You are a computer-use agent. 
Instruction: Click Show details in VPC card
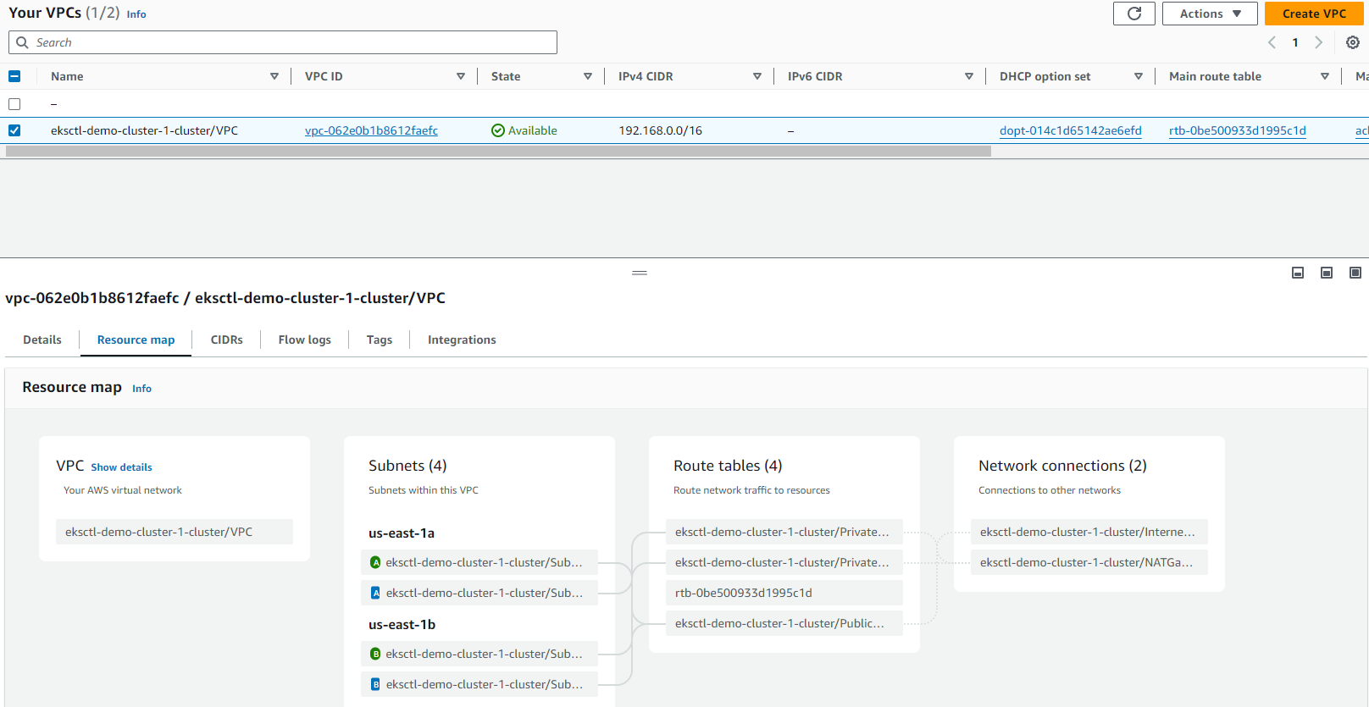[121, 467]
